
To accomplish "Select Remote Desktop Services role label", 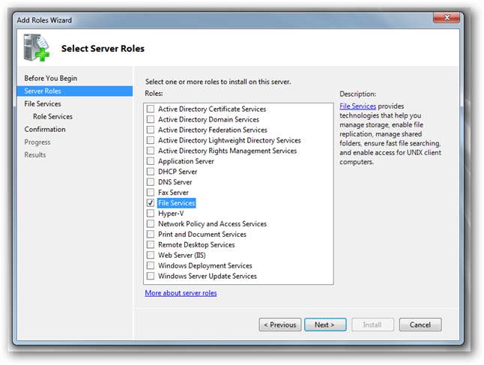I will click(196, 244).
